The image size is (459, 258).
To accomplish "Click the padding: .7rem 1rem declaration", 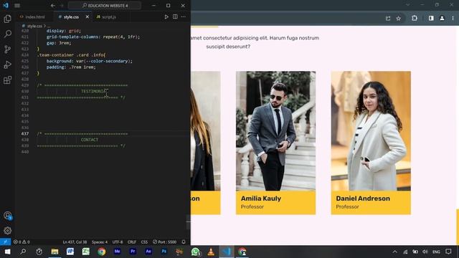I will pyautogui.click(x=71, y=67).
